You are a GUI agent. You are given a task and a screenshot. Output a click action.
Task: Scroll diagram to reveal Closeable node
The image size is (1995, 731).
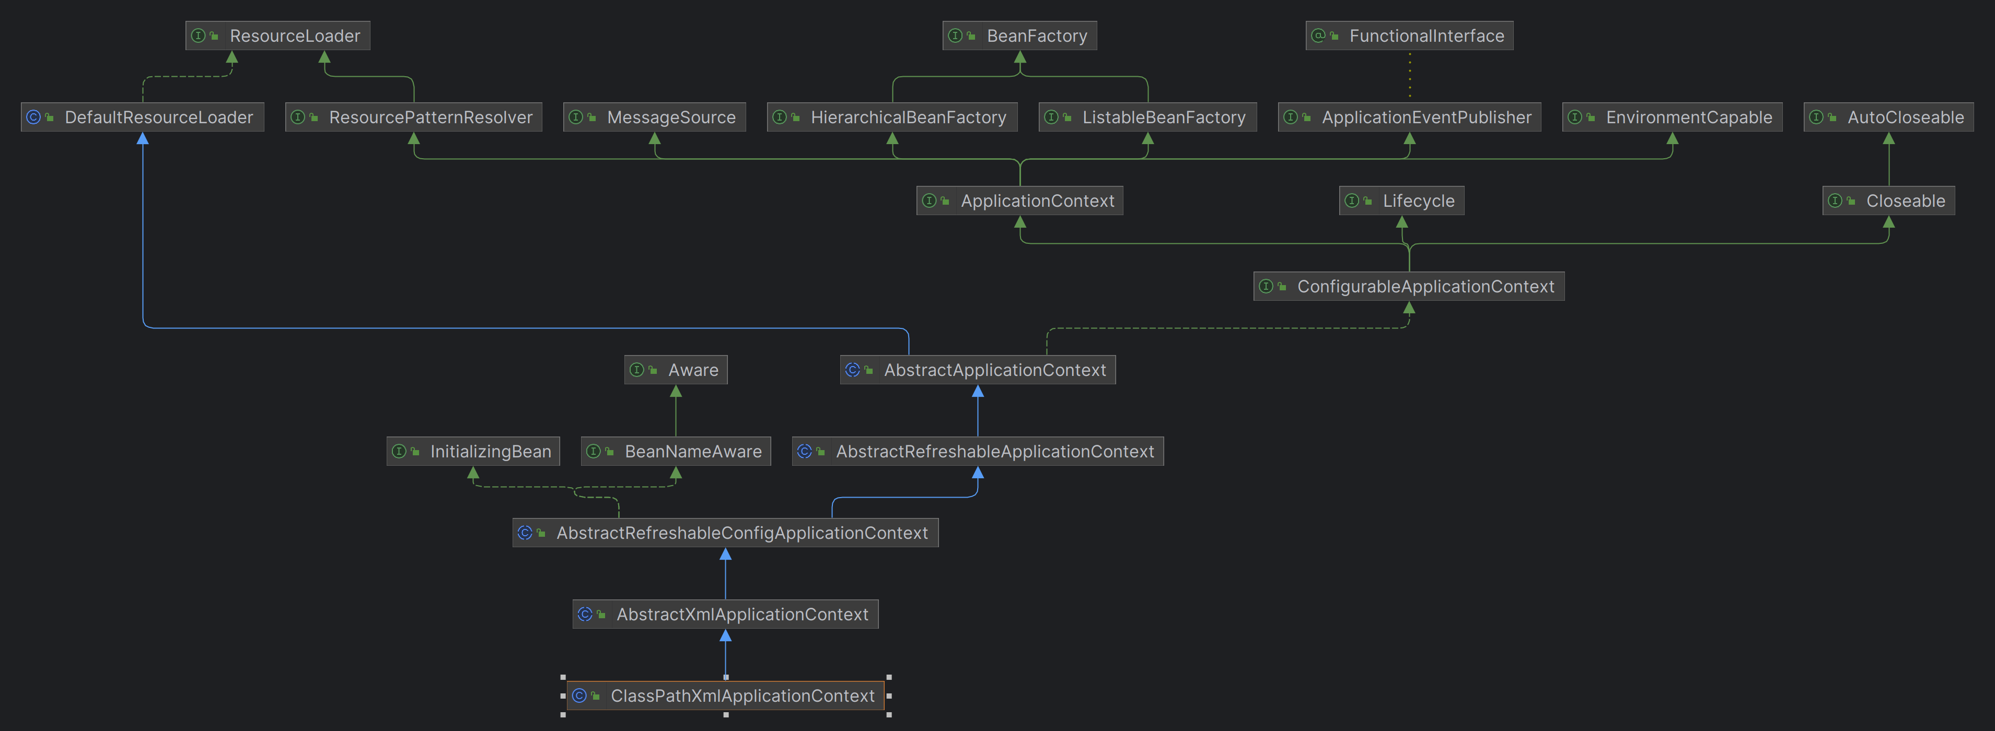click(x=1888, y=199)
